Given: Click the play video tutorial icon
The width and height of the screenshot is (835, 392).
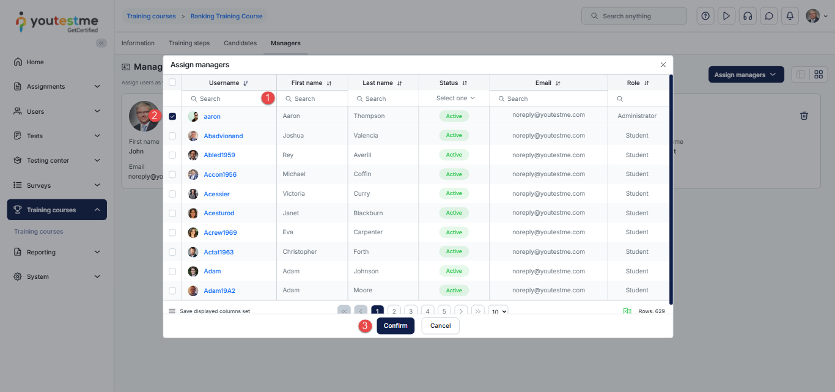Looking at the screenshot, I should click(x=726, y=17).
